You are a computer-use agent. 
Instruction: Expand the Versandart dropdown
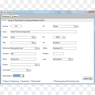27,70
